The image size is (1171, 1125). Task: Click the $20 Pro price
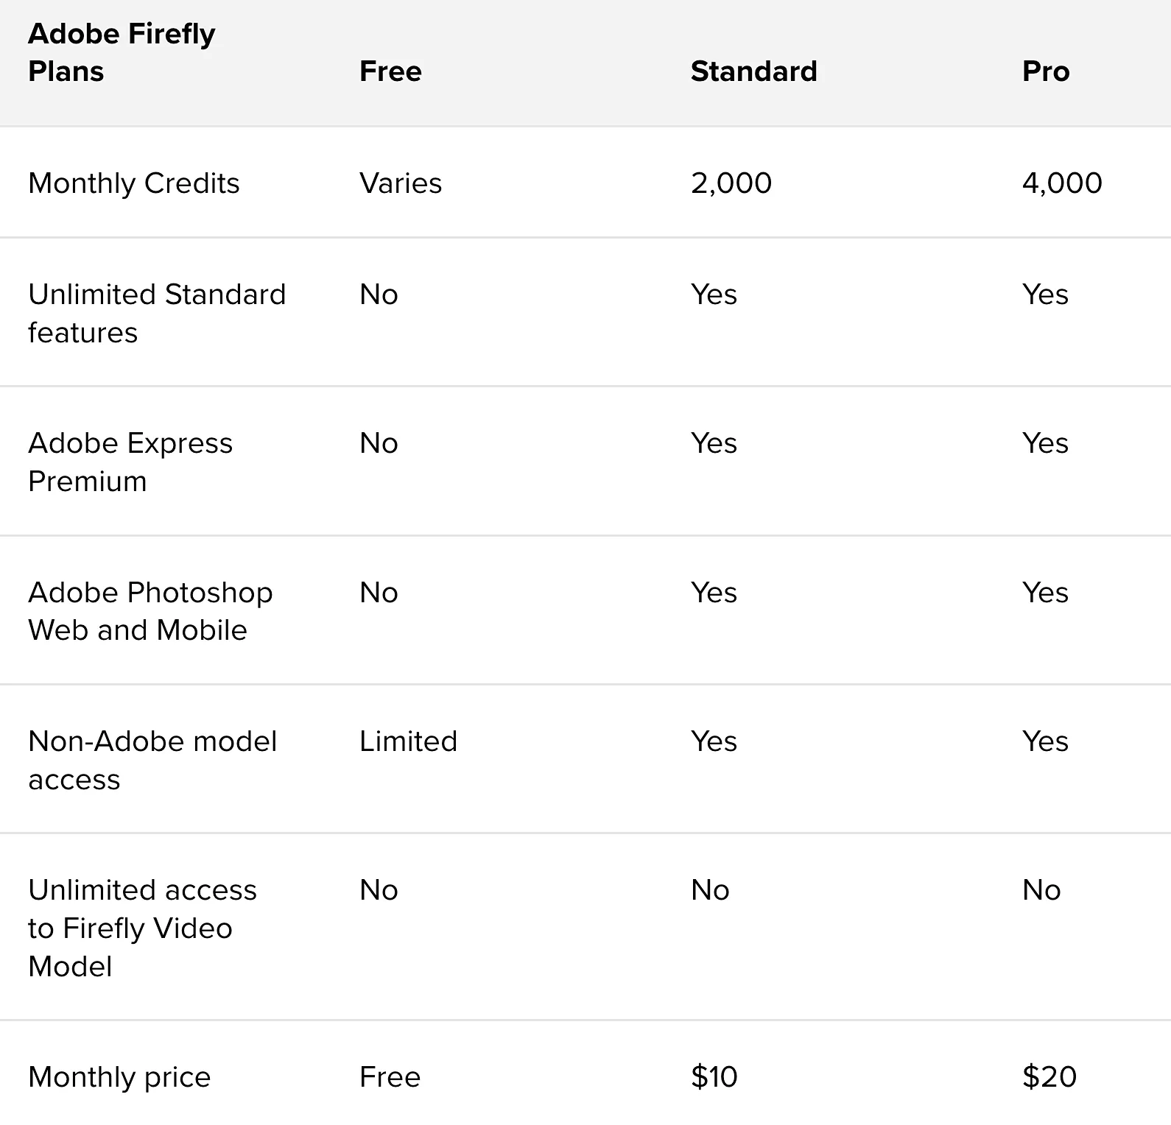point(1049,1077)
